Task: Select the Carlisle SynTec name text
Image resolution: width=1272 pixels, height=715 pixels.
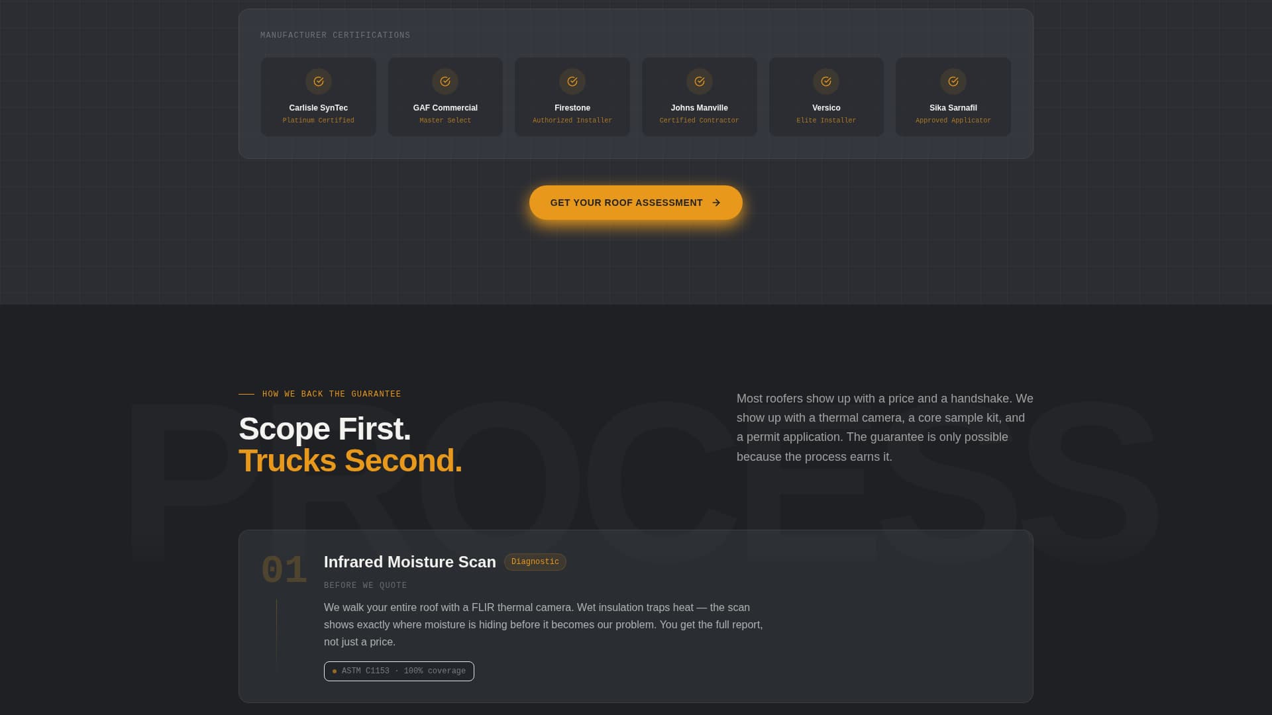Action: 319,108
